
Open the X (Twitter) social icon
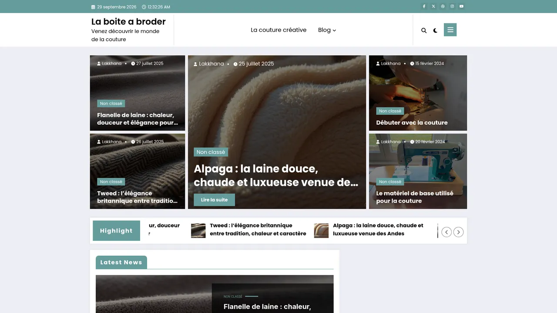[433, 7]
